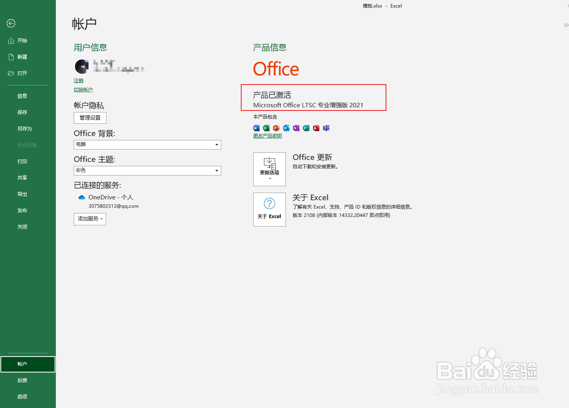
Task: Switch to the 反馈 sidebar item
Action: (22, 380)
